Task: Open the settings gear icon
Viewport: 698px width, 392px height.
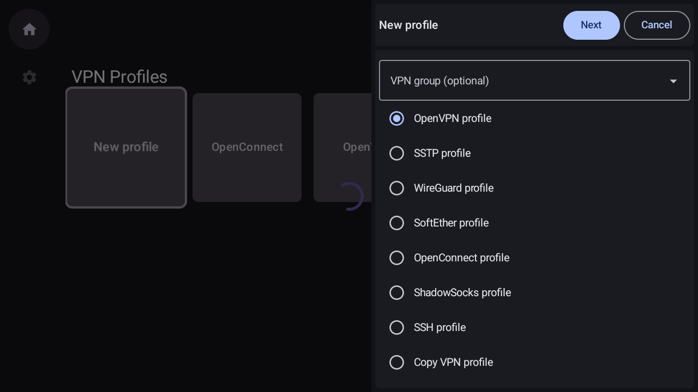Action: click(x=29, y=77)
